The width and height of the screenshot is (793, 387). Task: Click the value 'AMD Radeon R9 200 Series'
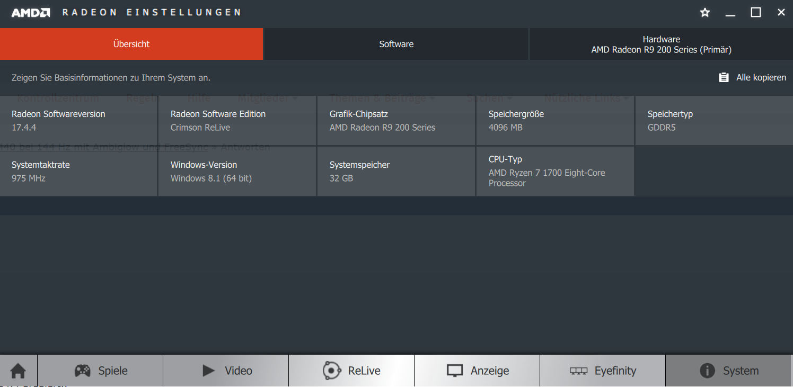[382, 128]
